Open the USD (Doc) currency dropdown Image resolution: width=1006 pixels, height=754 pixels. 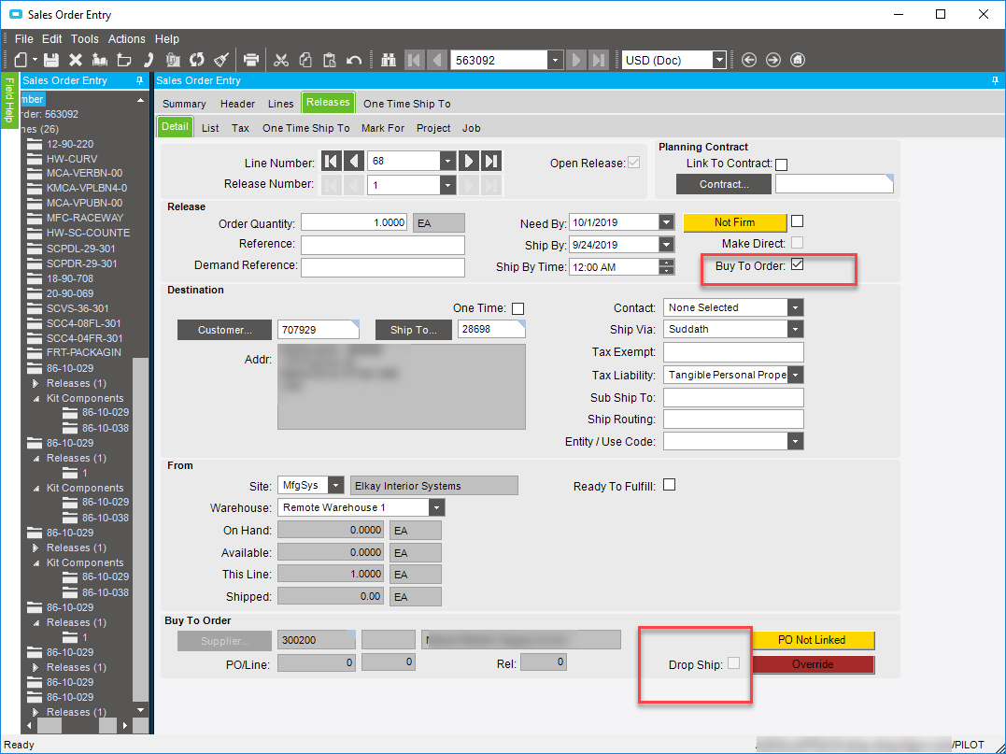tap(720, 61)
